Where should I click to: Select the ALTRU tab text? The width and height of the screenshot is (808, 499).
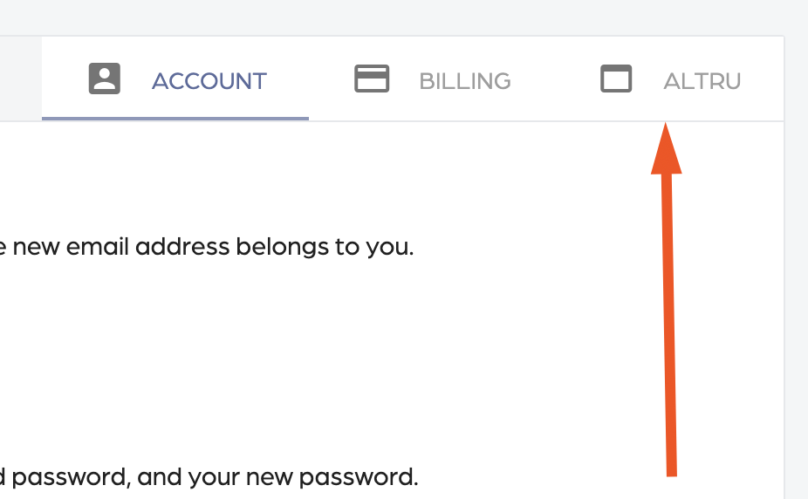point(702,81)
